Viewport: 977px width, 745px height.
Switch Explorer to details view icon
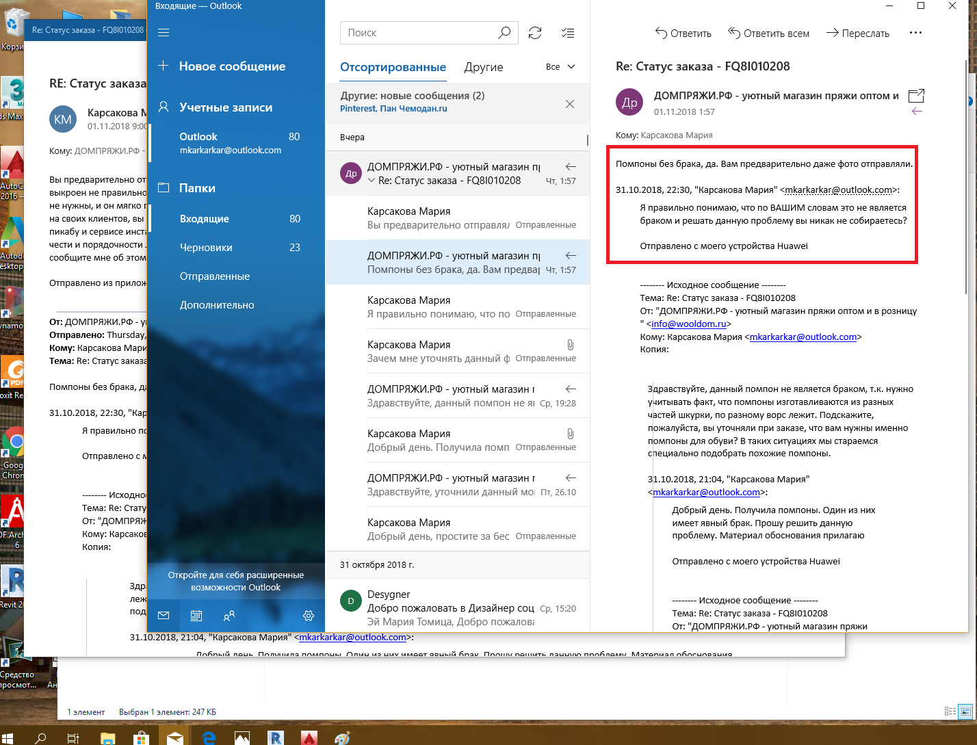(950, 711)
